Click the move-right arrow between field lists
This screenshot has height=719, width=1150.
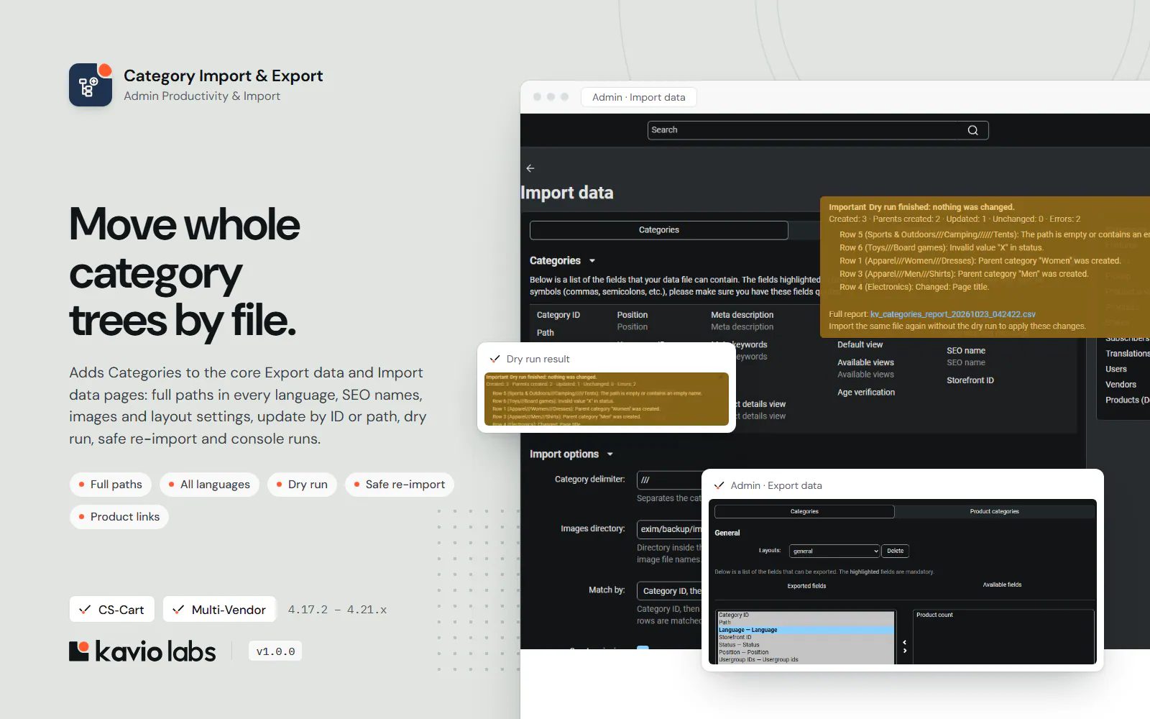[904, 651]
